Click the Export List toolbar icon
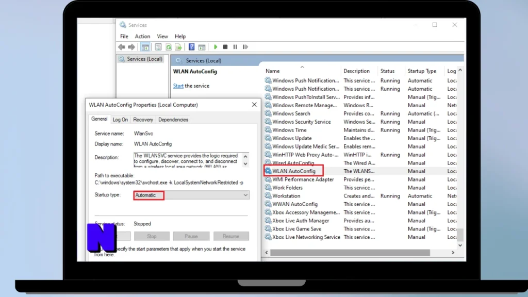The height and width of the screenshot is (297, 528). tap(178, 47)
